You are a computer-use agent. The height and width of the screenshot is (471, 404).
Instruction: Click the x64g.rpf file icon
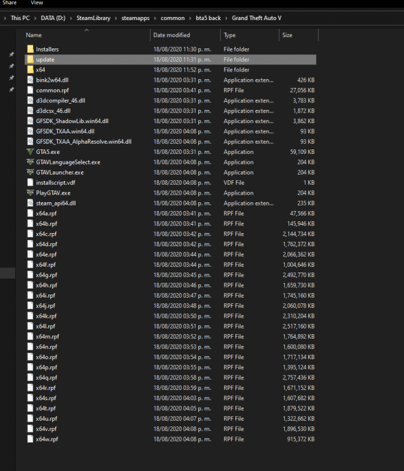pyautogui.click(x=30, y=275)
